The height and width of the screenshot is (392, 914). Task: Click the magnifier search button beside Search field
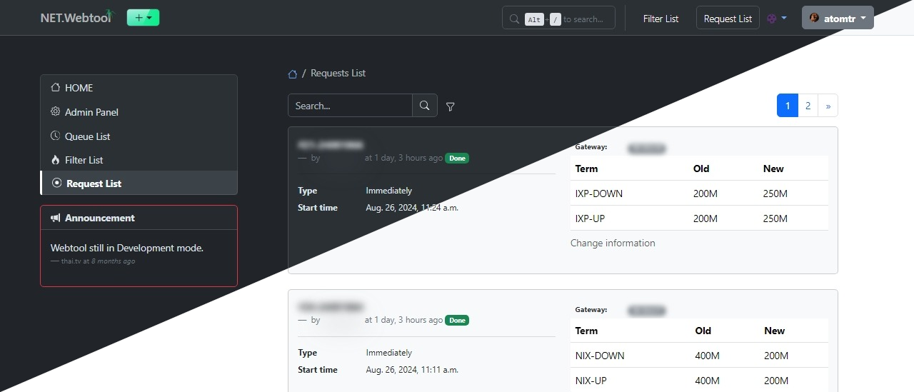[x=425, y=106]
